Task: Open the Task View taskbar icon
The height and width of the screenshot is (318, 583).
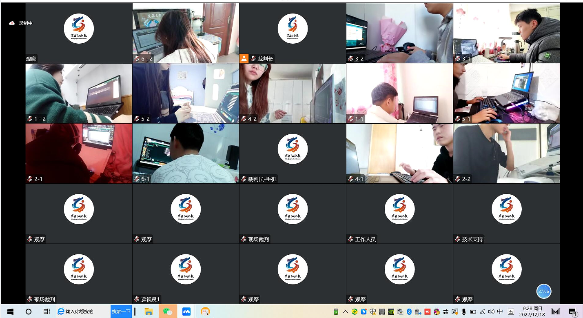Action: tap(47, 311)
